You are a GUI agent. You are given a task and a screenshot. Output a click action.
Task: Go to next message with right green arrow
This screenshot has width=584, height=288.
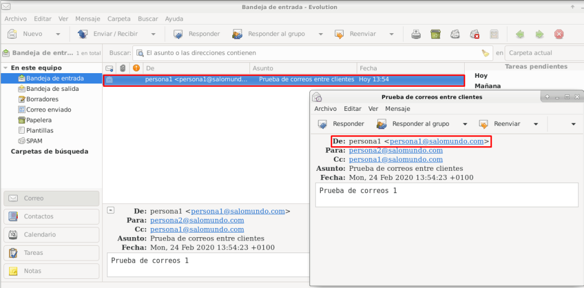coord(539,34)
